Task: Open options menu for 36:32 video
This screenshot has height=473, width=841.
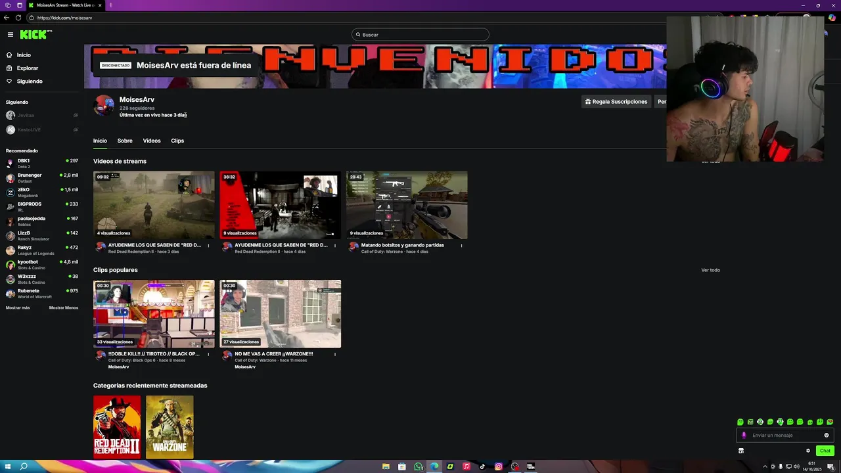Action: 335,246
